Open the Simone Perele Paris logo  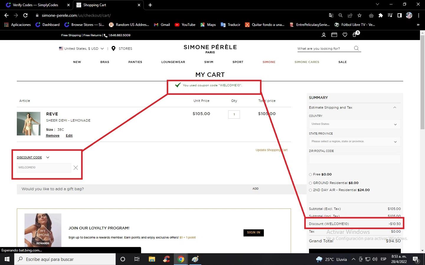[210, 49]
